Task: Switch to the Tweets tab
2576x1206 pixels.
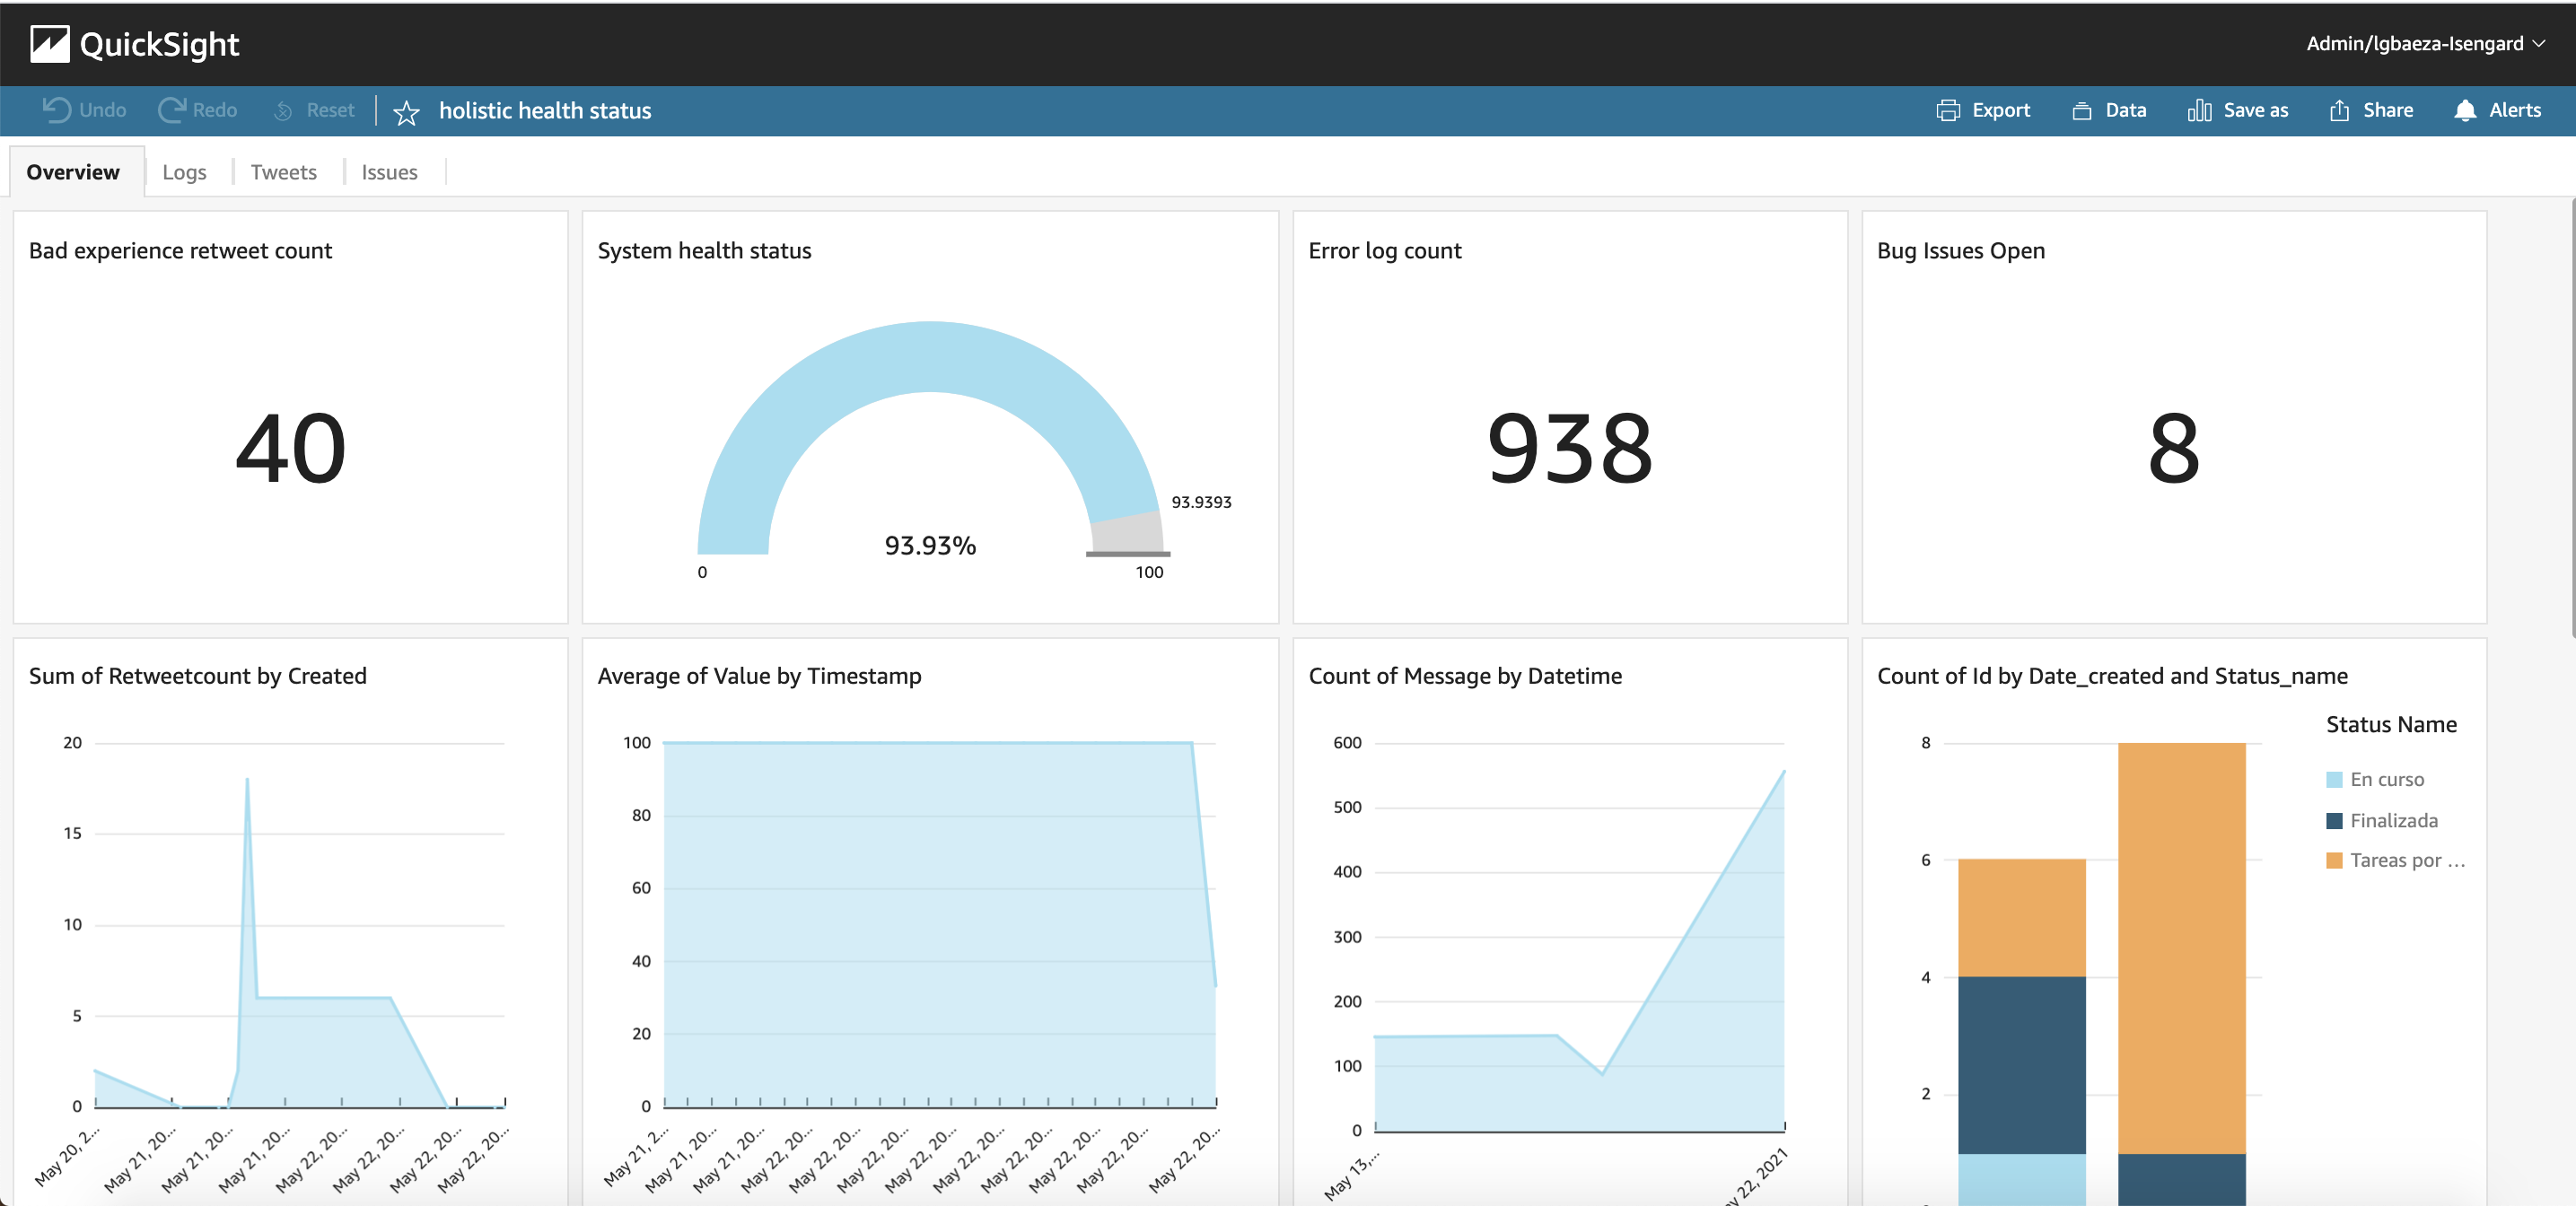Action: pyautogui.click(x=283, y=172)
